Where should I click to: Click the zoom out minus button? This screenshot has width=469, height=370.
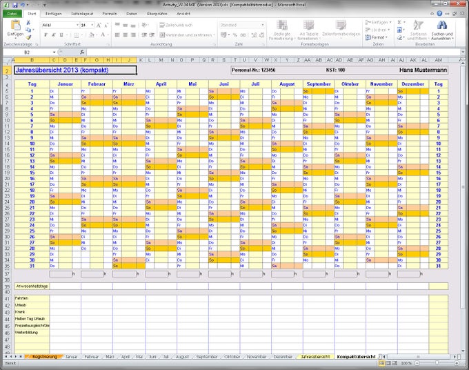pos(417,363)
